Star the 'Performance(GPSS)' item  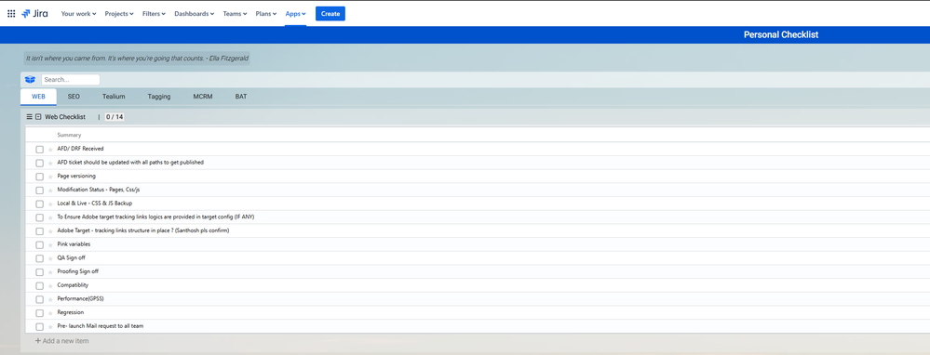pyautogui.click(x=50, y=299)
